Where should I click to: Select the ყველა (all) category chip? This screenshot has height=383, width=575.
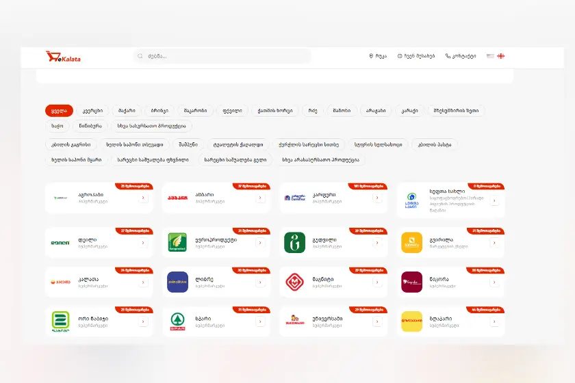coord(59,111)
